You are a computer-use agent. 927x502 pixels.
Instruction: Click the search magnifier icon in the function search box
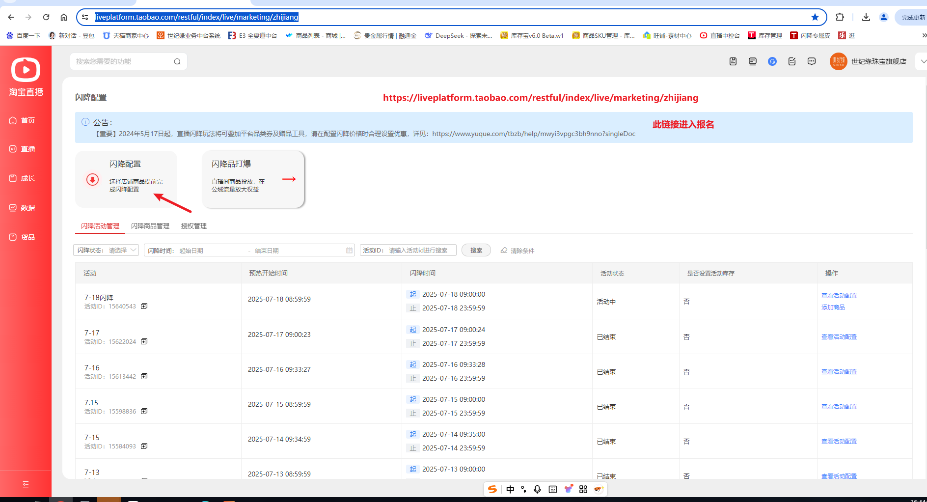pos(177,62)
